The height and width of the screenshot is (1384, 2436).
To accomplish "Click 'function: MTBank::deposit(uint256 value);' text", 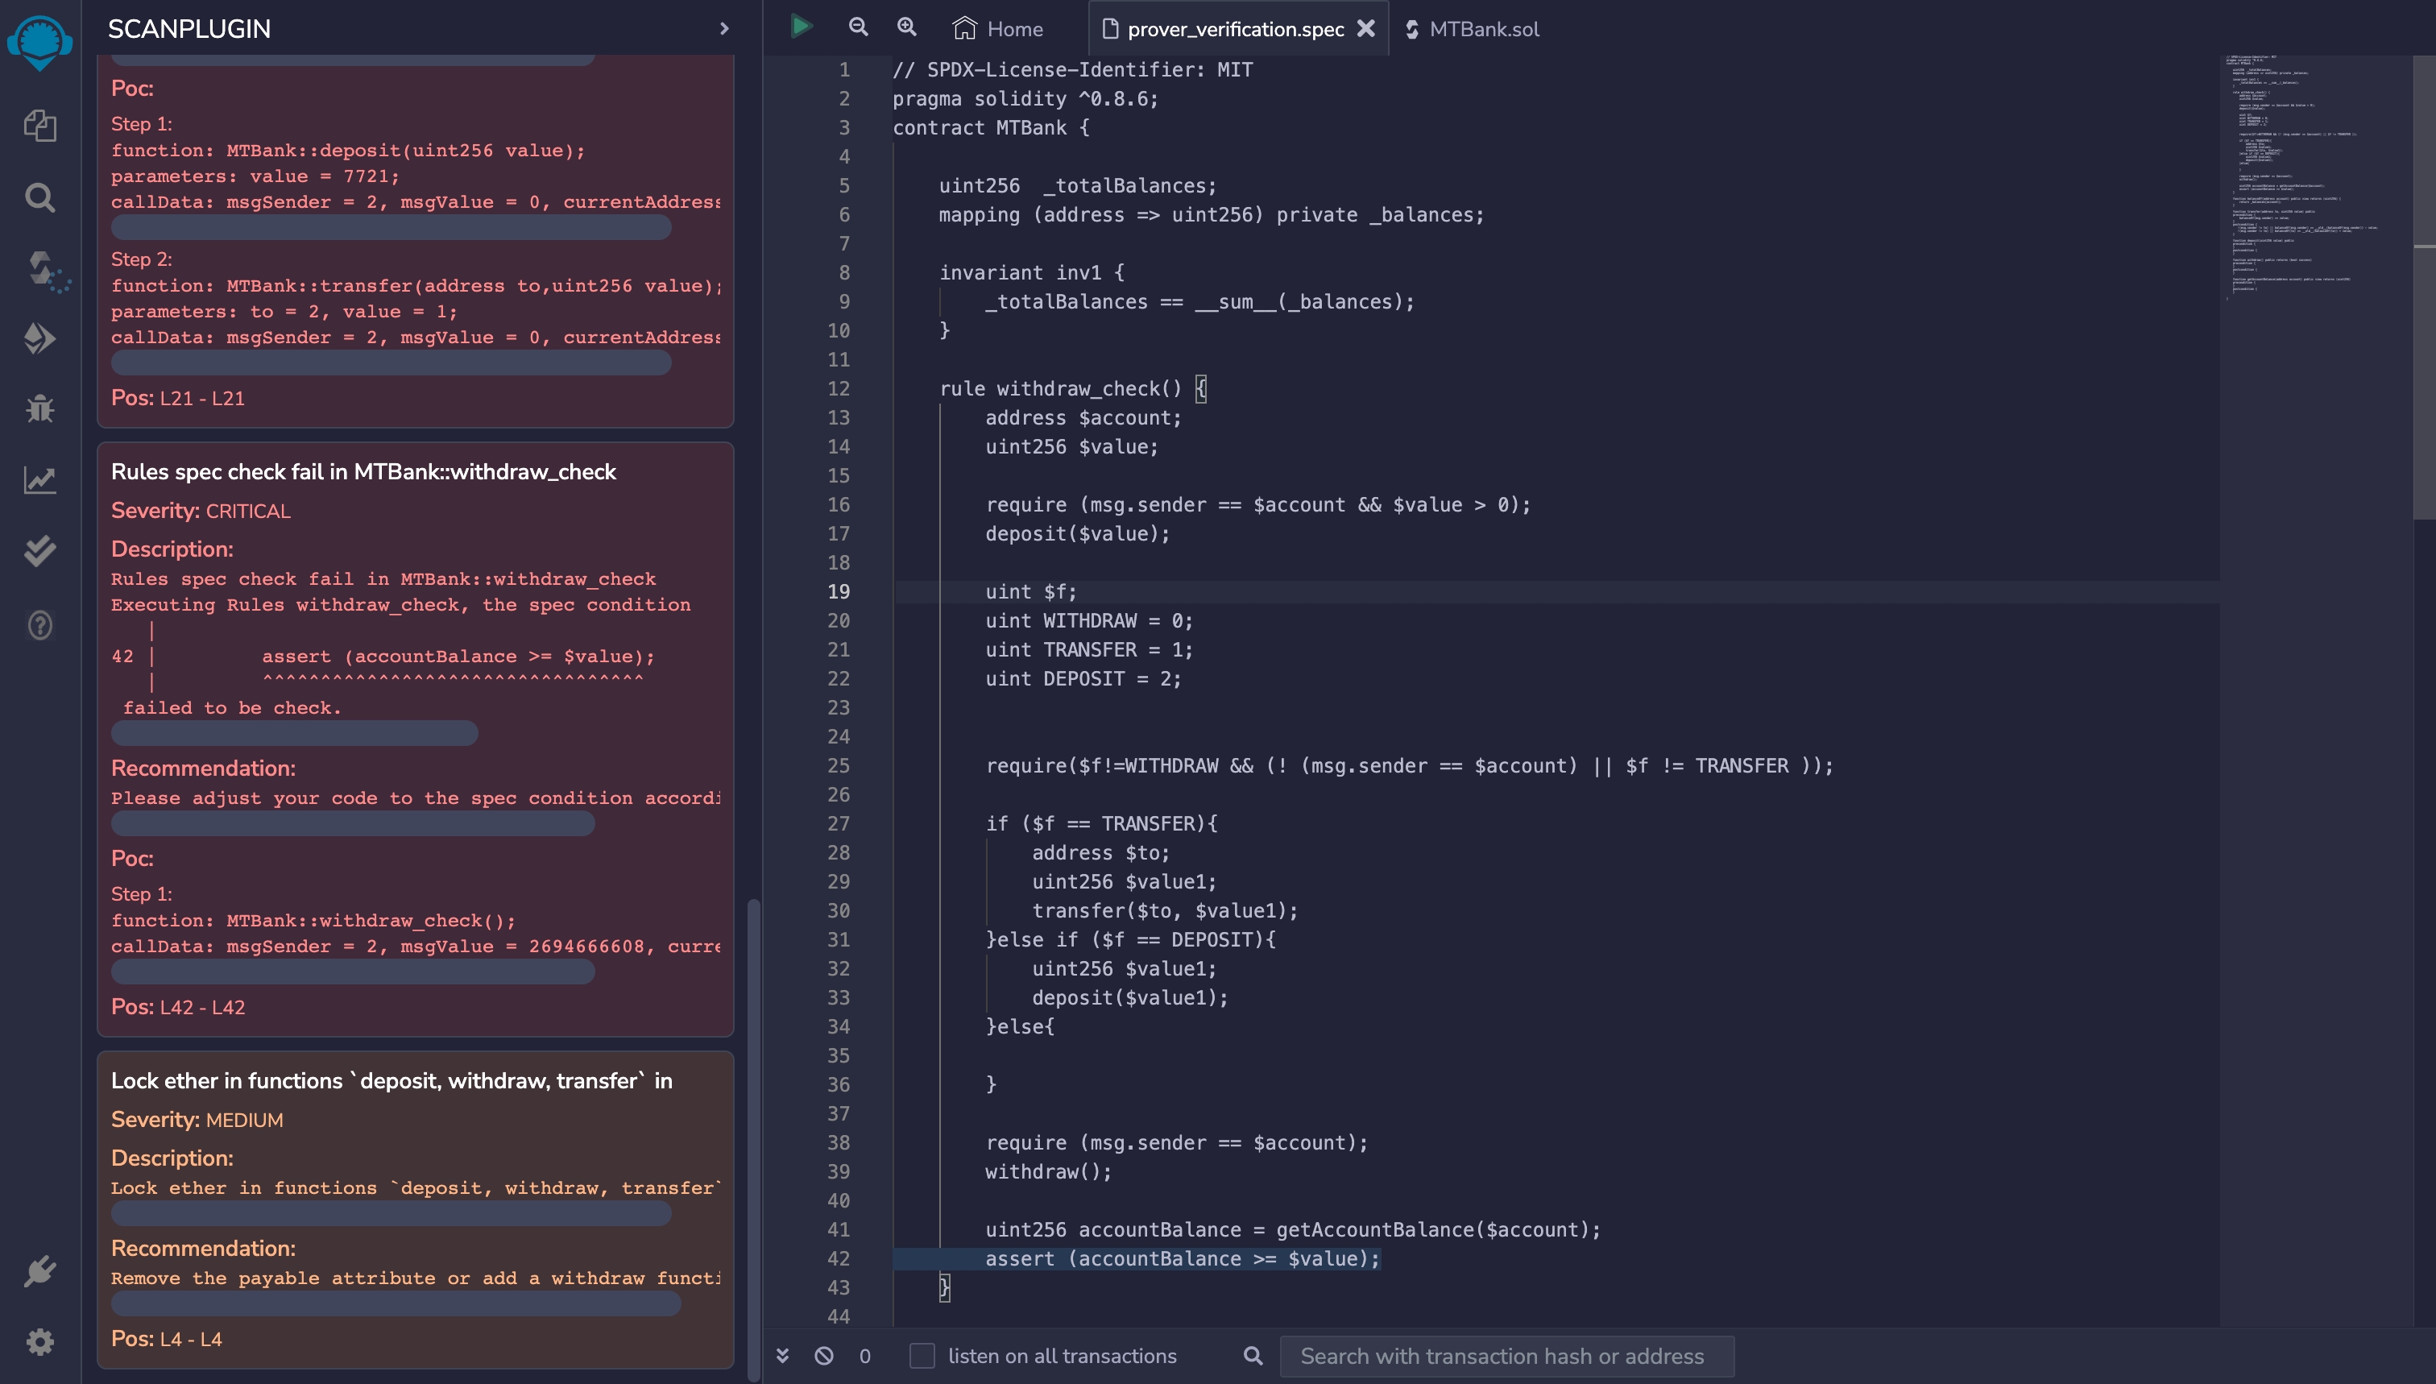I will pyautogui.click(x=348, y=150).
